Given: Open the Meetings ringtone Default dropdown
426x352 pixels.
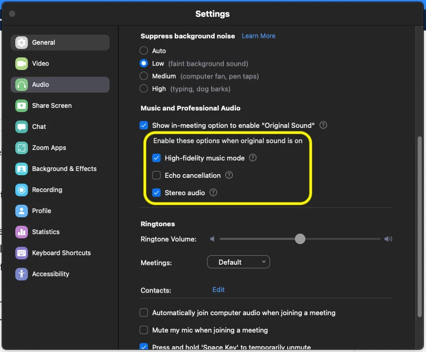Looking at the screenshot, I should (239, 262).
